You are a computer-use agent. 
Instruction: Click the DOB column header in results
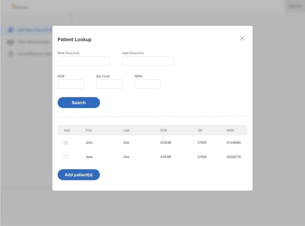(x=163, y=130)
